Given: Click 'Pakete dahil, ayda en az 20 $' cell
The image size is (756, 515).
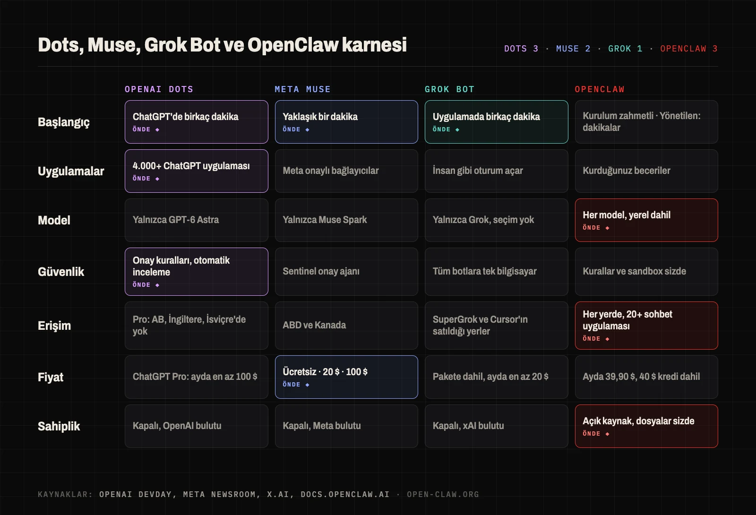Looking at the screenshot, I should coord(496,377).
